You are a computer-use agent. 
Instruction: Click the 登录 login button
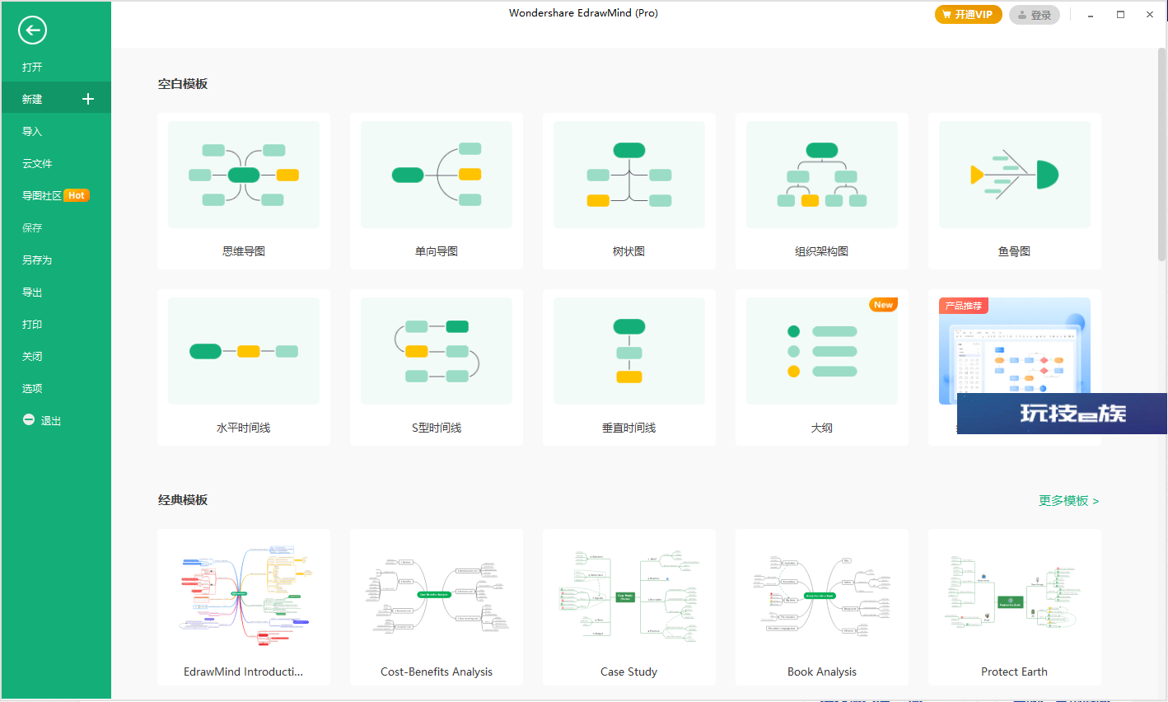[1035, 15]
